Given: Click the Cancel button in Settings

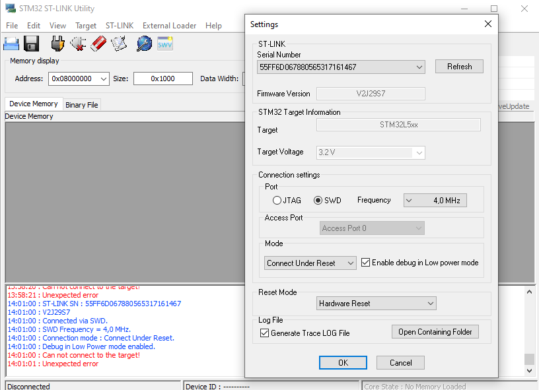Looking at the screenshot, I should [400, 362].
